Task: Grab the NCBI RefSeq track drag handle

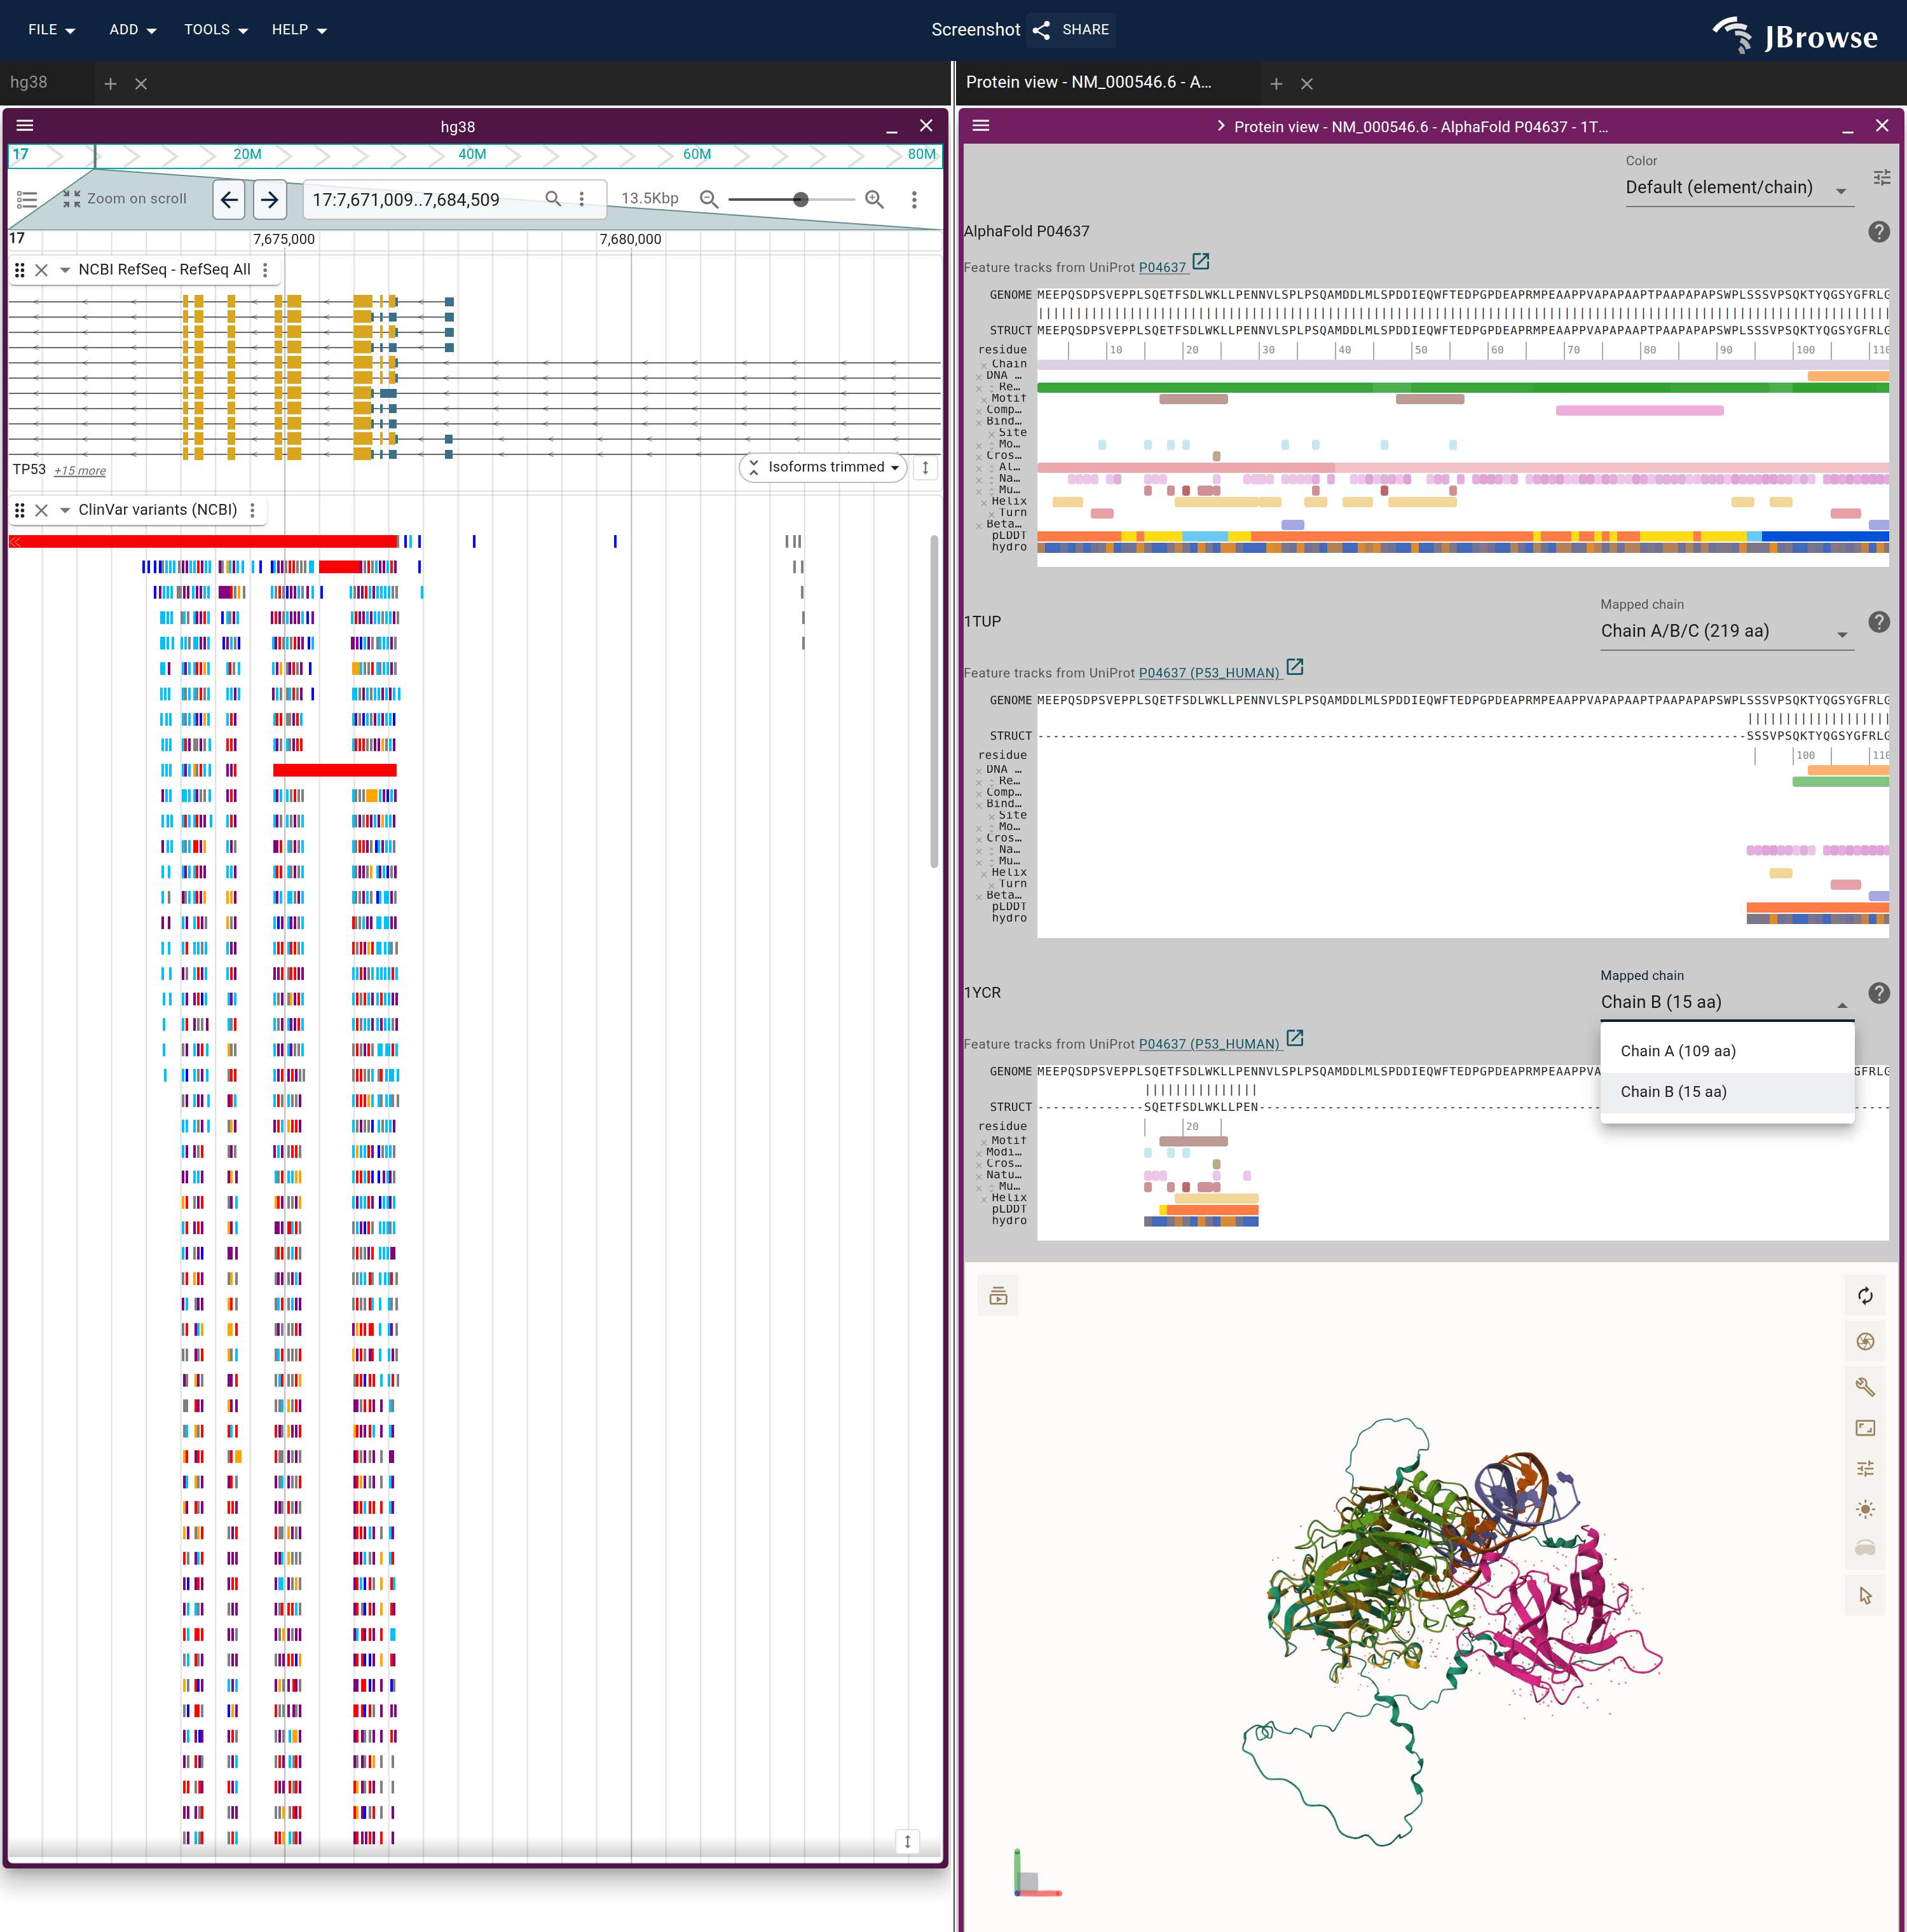Action: [19, 270]
